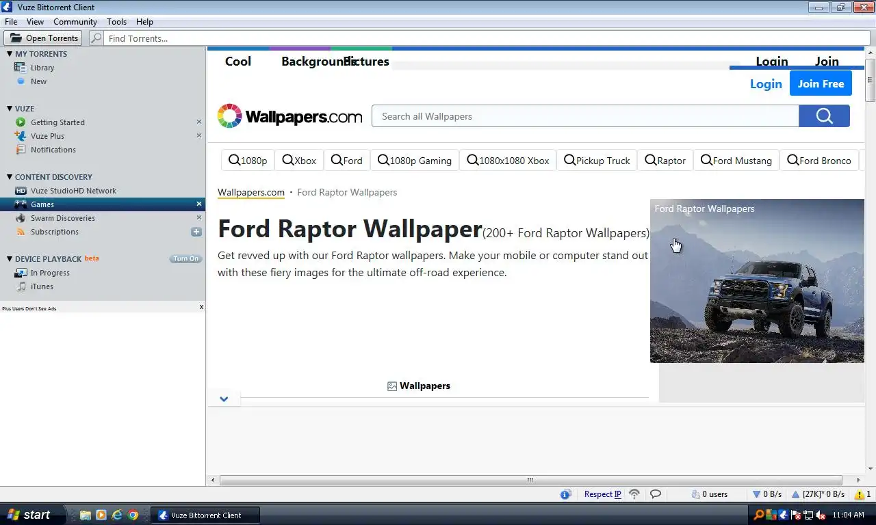Collapse the DEVICE PLAYBACK section
Screen dimensions: 876x525
10,259
